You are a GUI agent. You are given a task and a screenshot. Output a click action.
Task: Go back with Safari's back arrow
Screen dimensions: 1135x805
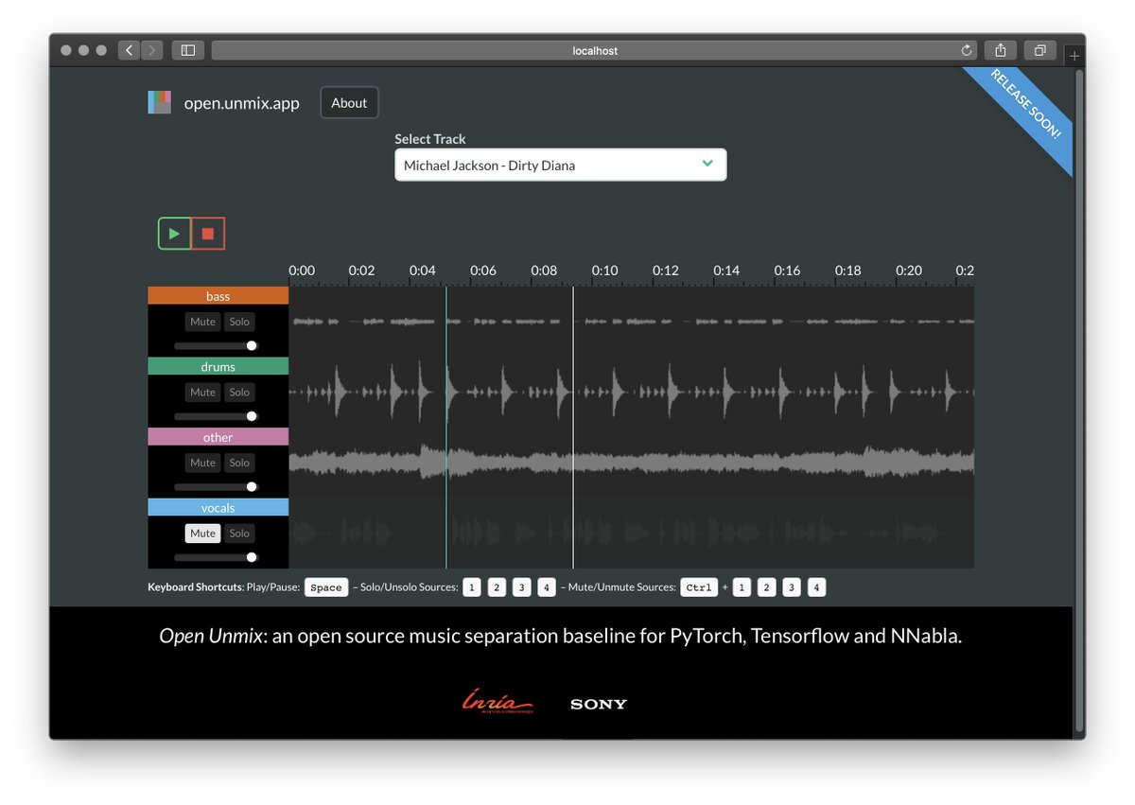[x=129, y=50]
